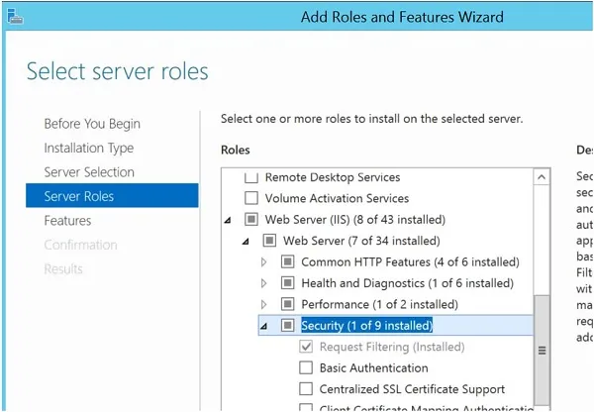Switch to the Server Selection step
594x412 pixels.
point(89,172)
